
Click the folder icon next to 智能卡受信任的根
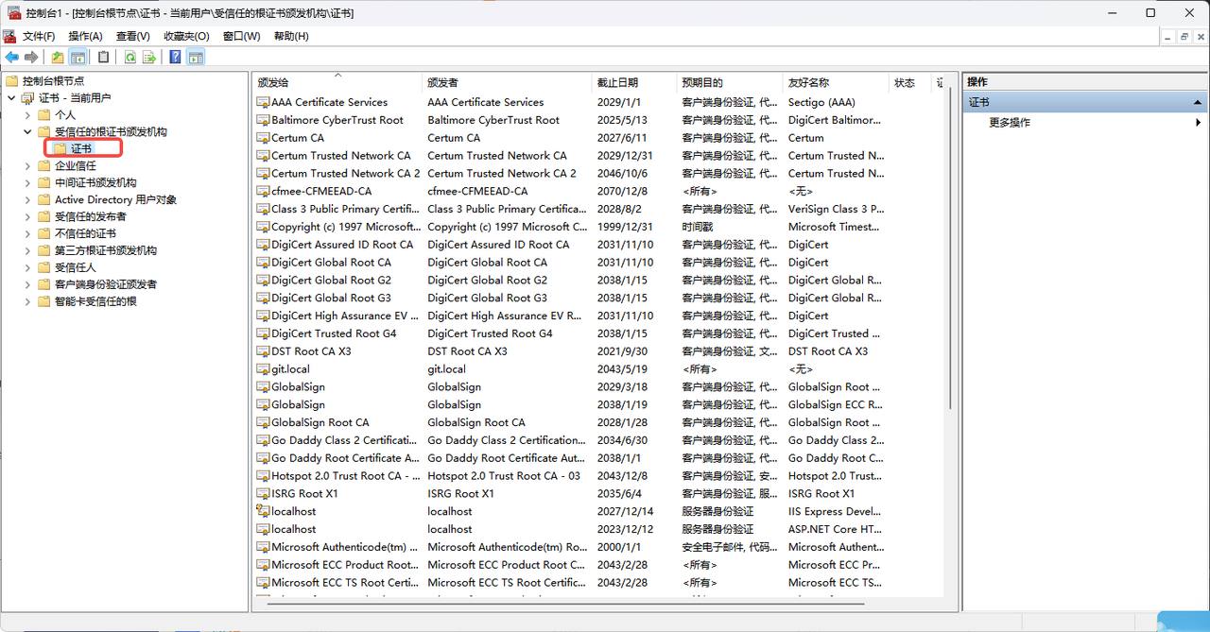point(44,301)
